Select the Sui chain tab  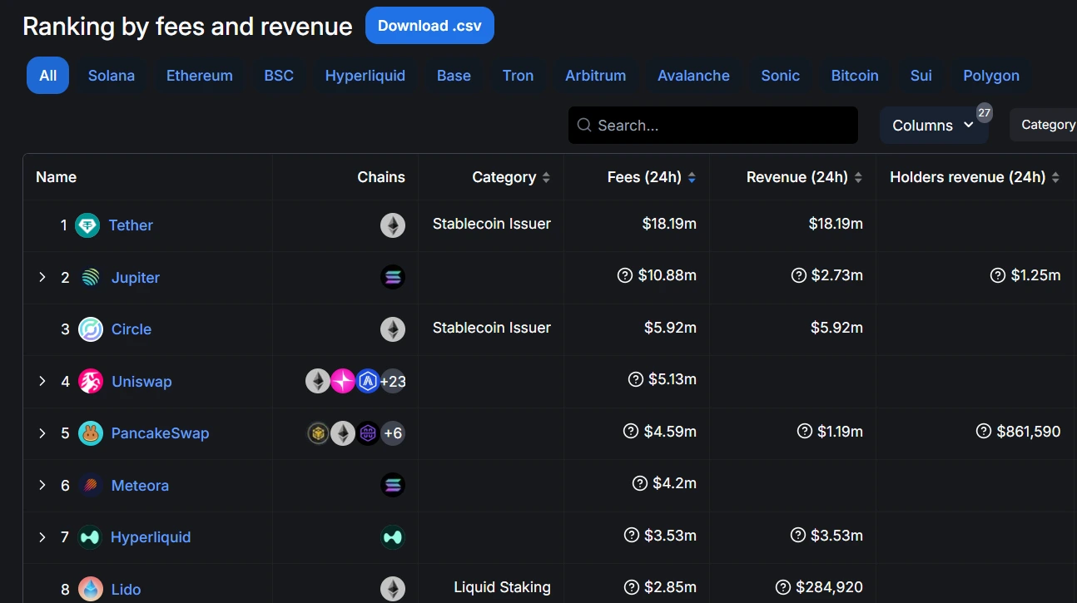[921, 76]
